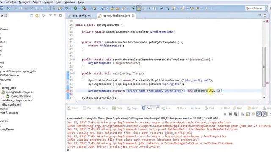Open the Window menu
271x152 pixels.
(x=69, y=2)
